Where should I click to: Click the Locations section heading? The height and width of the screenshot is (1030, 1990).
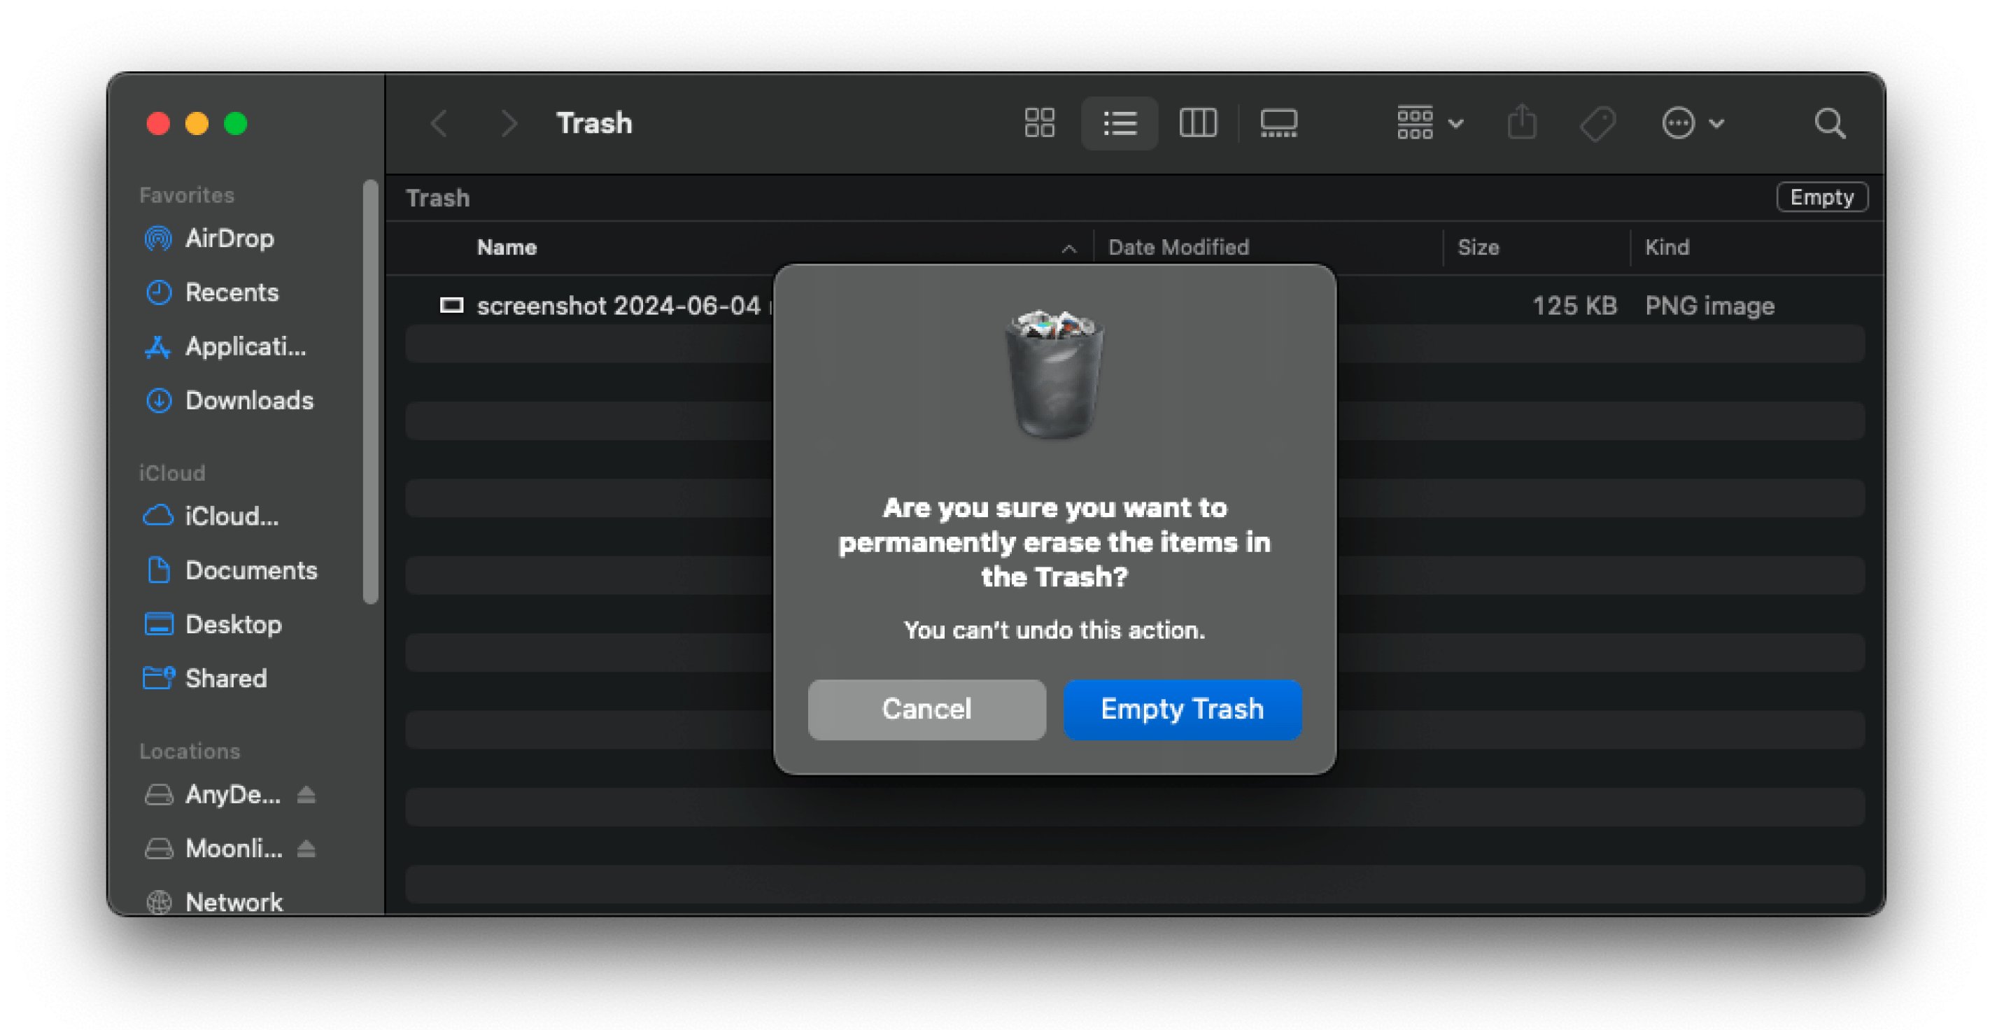(189, 751)
